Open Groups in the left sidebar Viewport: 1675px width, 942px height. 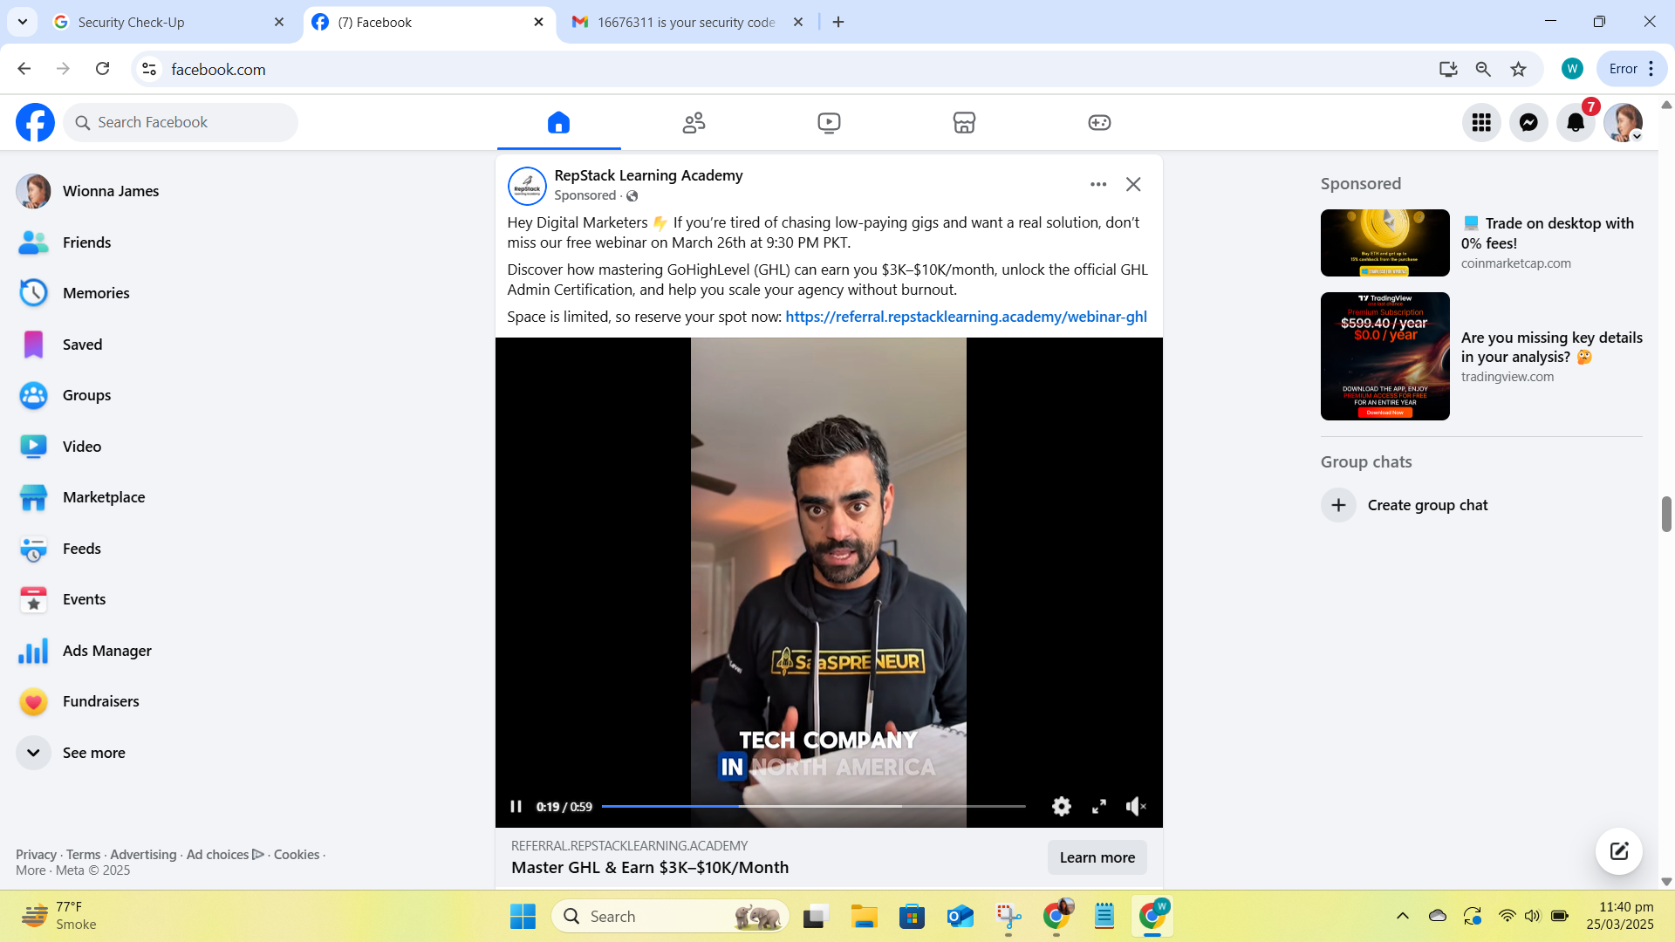[x=87, y=395]
